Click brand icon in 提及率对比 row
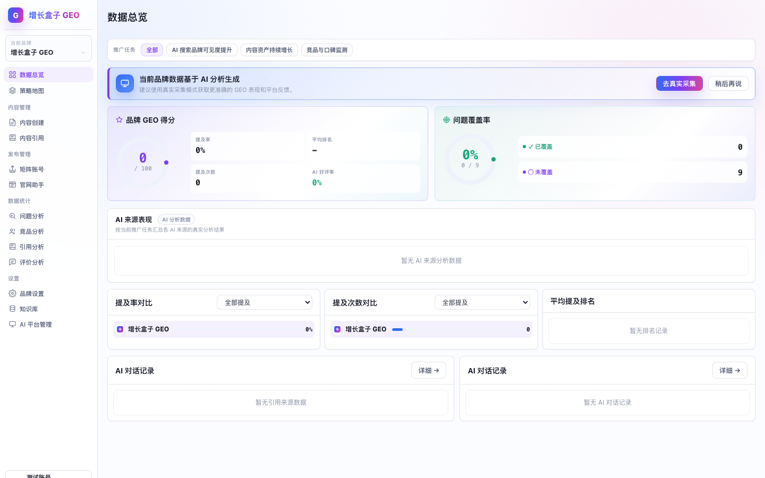 (120, 329)
